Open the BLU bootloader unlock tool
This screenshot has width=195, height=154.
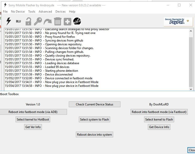pos(18,21)
